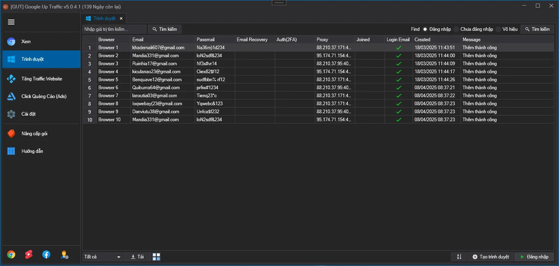Click the Tienq23*c passmail cell
This screenshot has height=266, width=559.
point(215,96)
